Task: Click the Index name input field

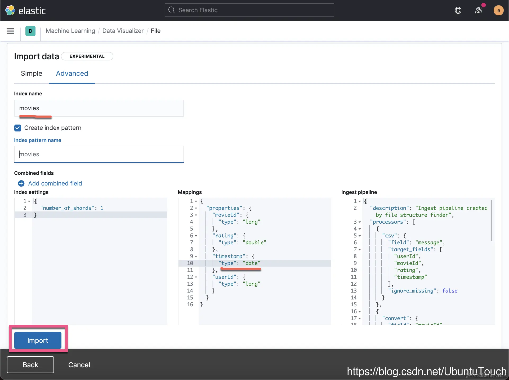Action: (99, 108)
